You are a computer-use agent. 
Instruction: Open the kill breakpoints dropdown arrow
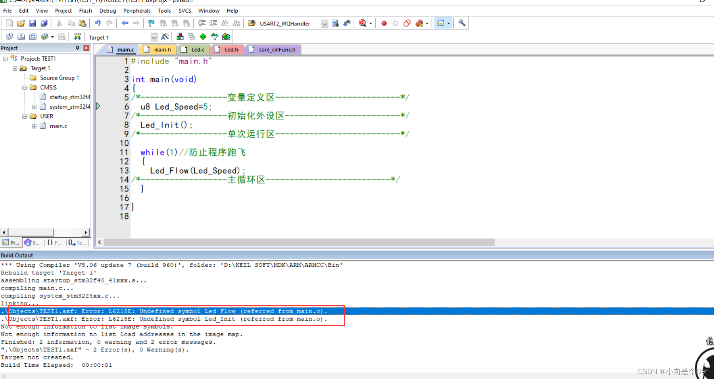pyautogui.click(x=427, y=23)
